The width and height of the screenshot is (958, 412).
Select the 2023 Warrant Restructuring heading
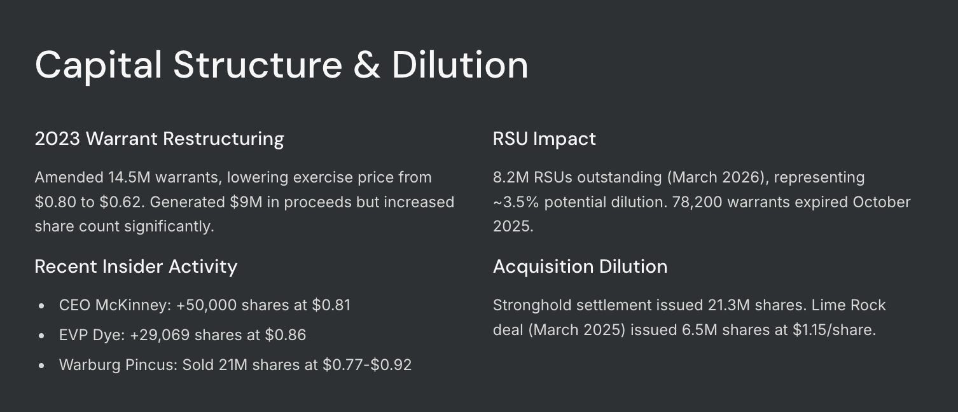tap(159, 139)
